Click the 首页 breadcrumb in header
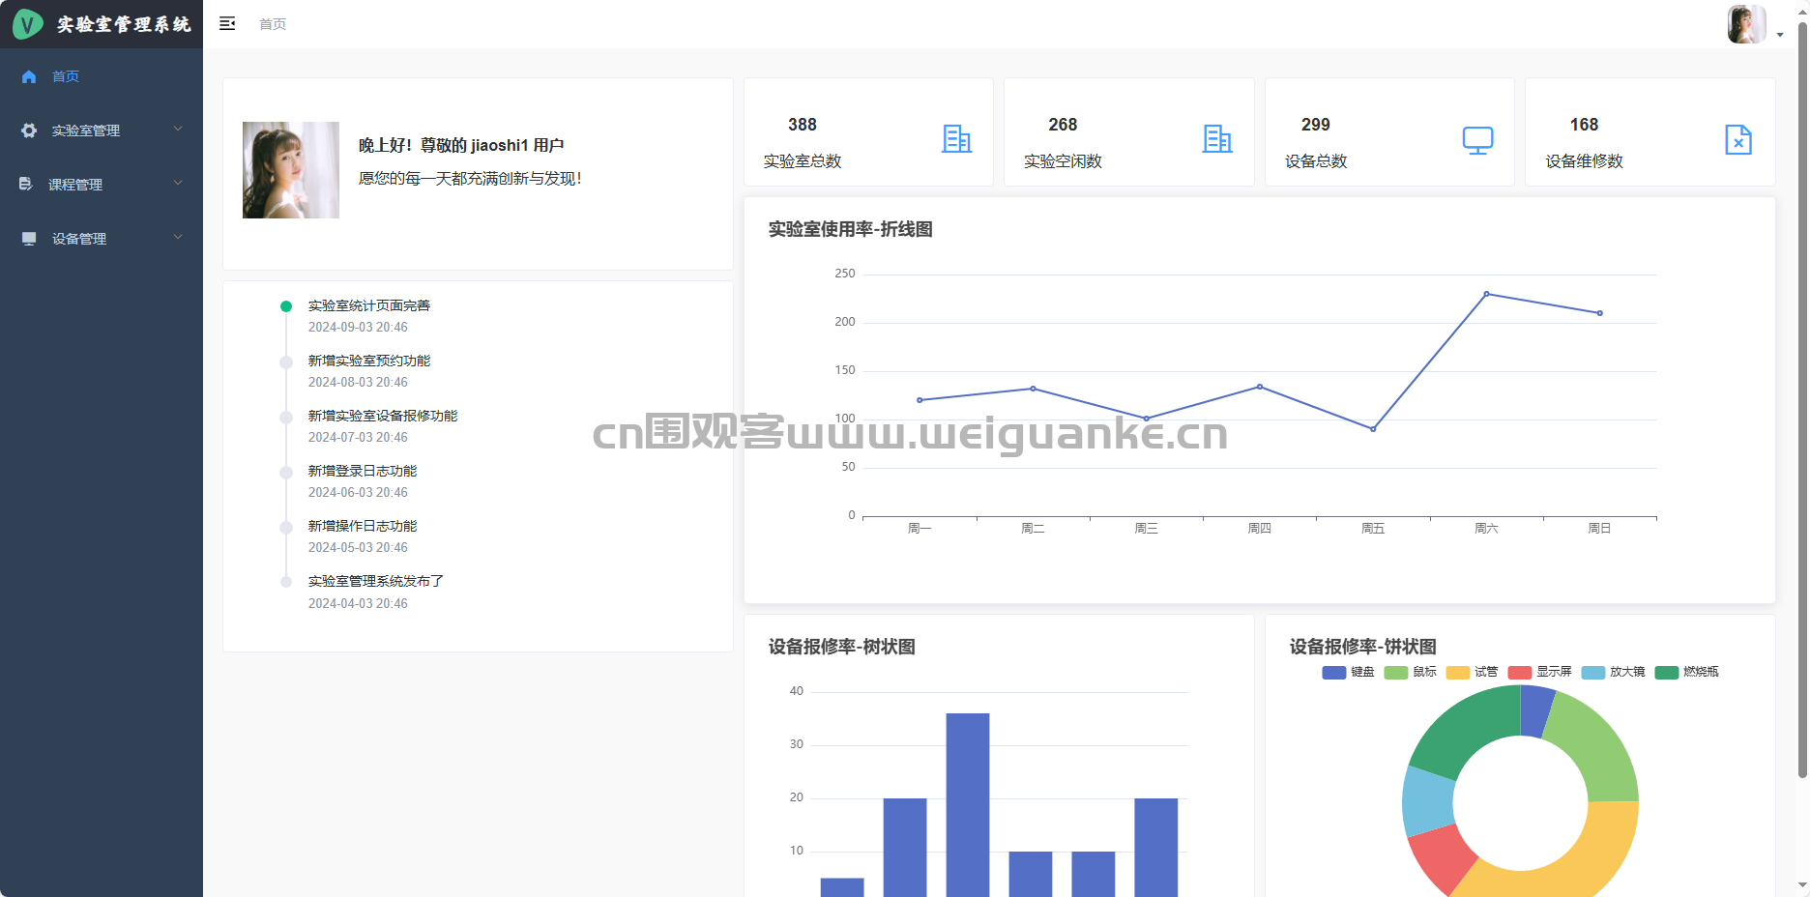Screen dimensions: 1810x897 (273, 24)
